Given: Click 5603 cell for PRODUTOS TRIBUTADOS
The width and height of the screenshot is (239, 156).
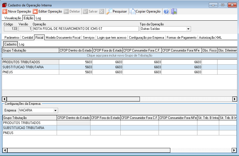Looking at the screenshot, I should (x=76, y=62).
